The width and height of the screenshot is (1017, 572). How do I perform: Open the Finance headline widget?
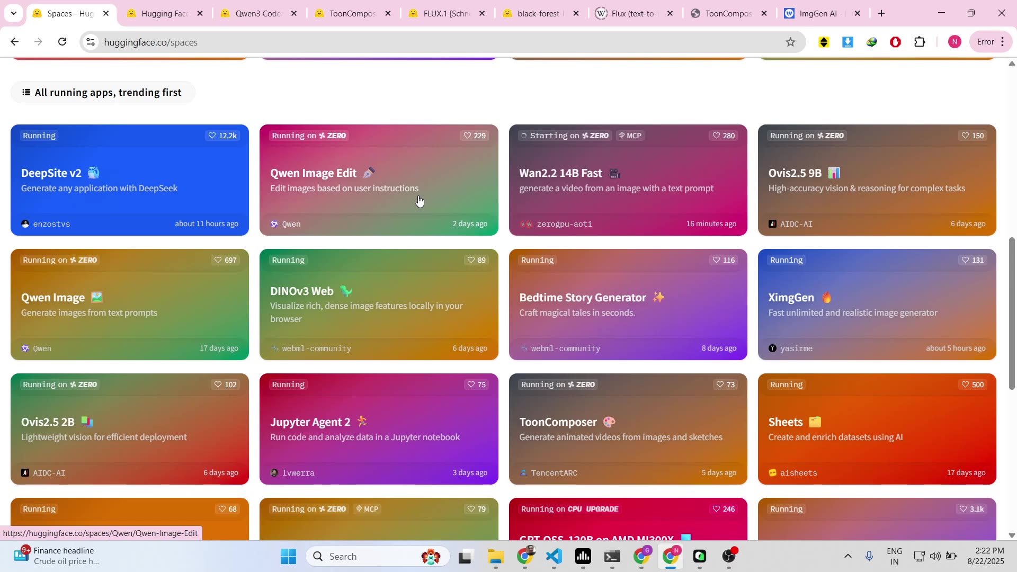(57, 556)
